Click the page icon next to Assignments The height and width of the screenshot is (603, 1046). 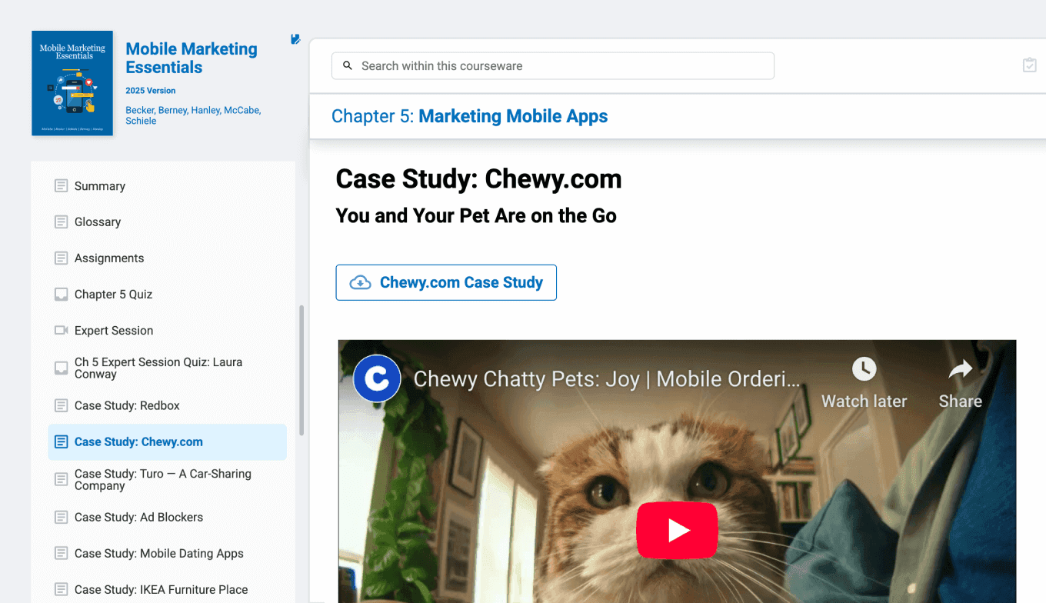[x=62, y=258]
